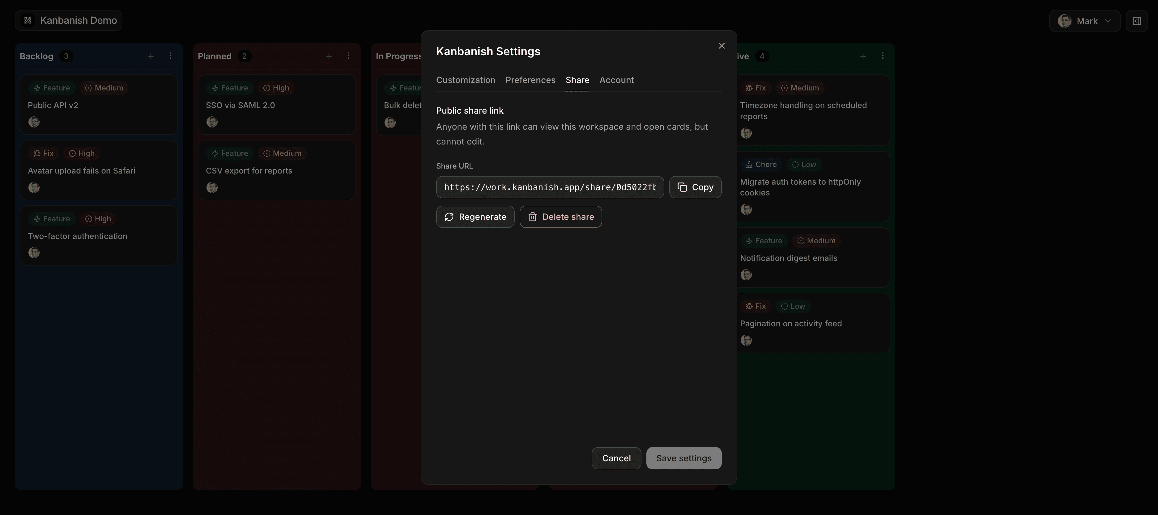
Task: Toggle the sidebar panel icon
Action: click(1136, 21)
